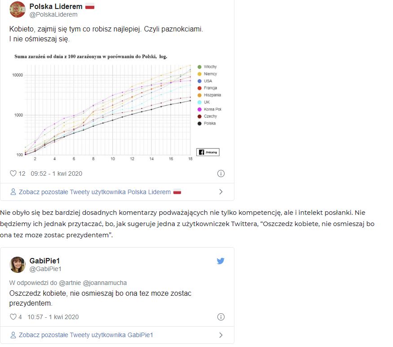Select the Polska black legend swatch
This screenshot has height=347, width=393.
click(x=199, y=124)
